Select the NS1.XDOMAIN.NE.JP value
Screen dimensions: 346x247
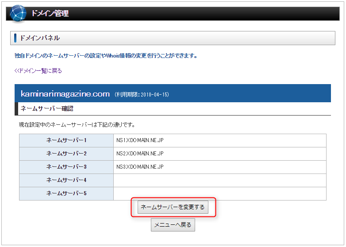(140, 140)
